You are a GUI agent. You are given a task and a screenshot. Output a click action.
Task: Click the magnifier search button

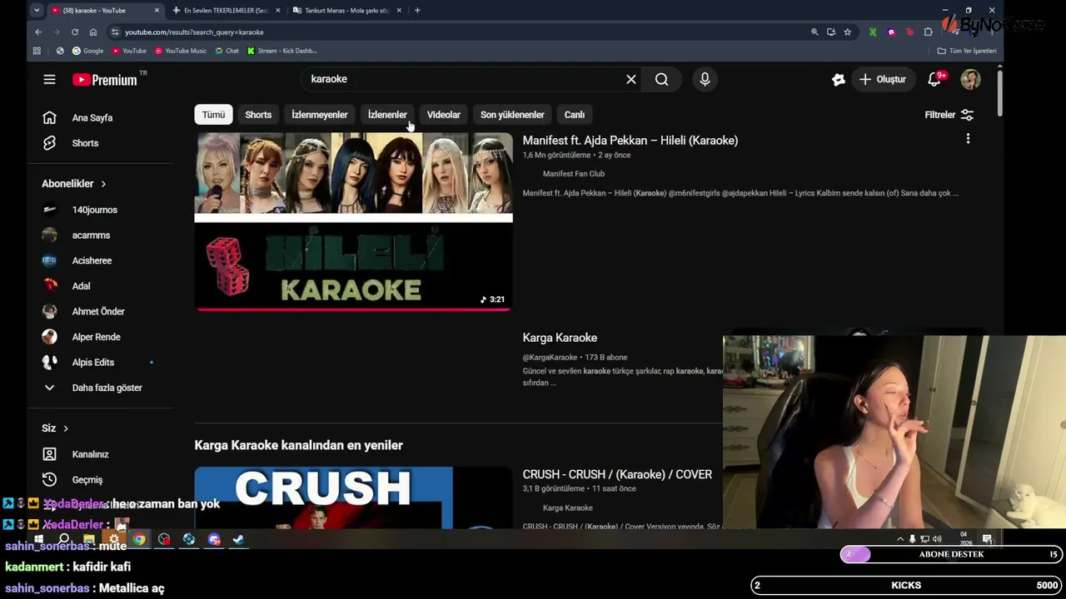(x=661, y=79)
